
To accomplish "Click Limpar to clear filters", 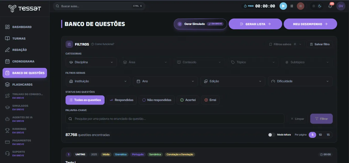I will [x=297, y=119].
